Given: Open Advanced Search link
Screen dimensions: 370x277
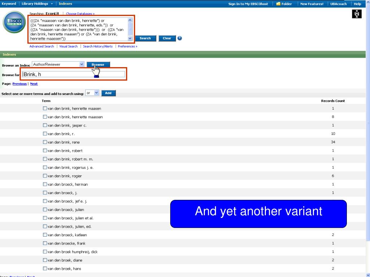Looking at the screenshot, I should (x=42, y=47).
